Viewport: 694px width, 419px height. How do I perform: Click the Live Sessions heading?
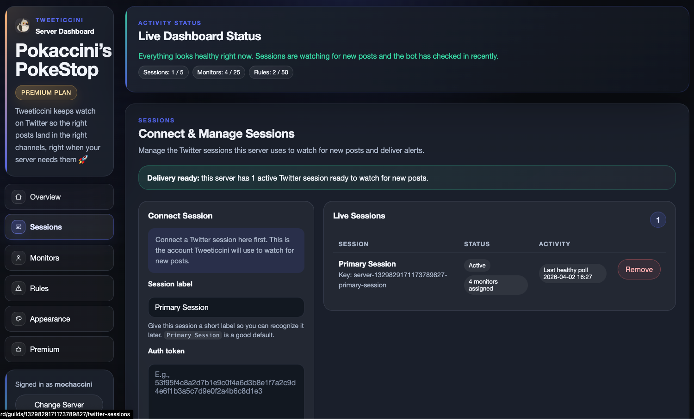coord(359,216)
